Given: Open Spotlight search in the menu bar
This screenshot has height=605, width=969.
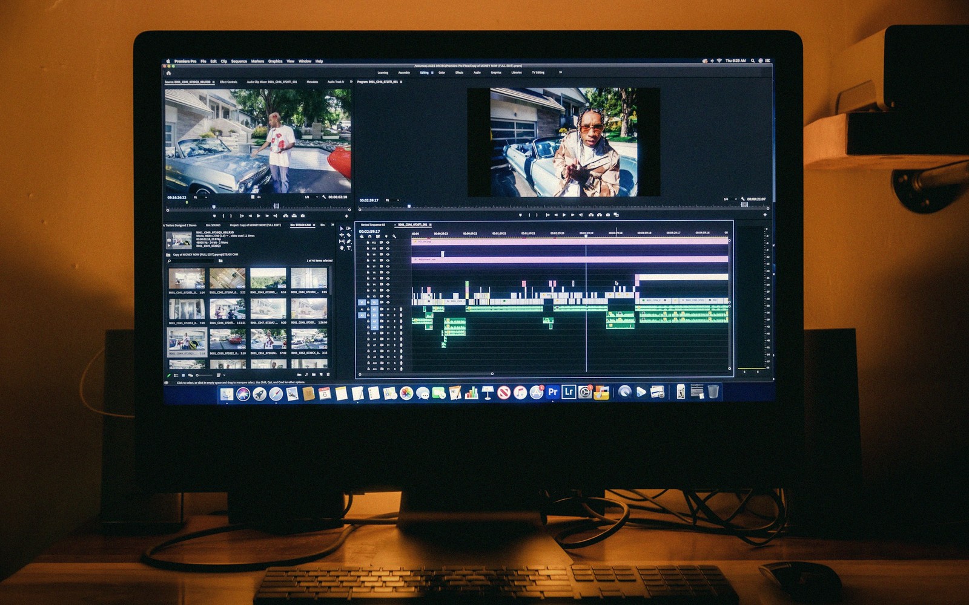Looking at the screenshot, I should point(753,60).
